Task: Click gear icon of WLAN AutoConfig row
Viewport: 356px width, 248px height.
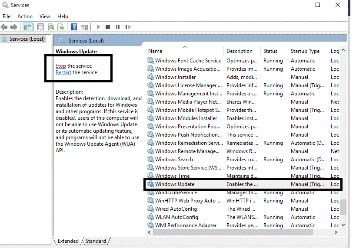Action: tap(150, 217)
